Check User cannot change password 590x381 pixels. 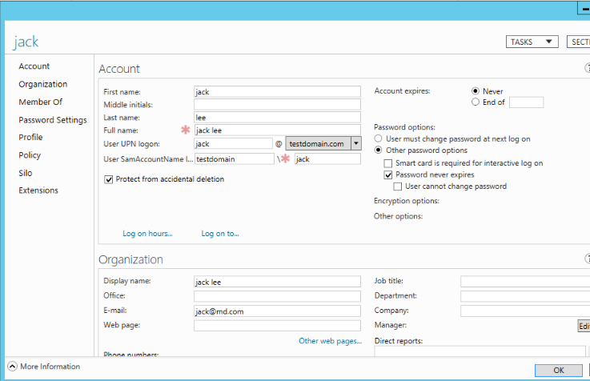point(397,186)
